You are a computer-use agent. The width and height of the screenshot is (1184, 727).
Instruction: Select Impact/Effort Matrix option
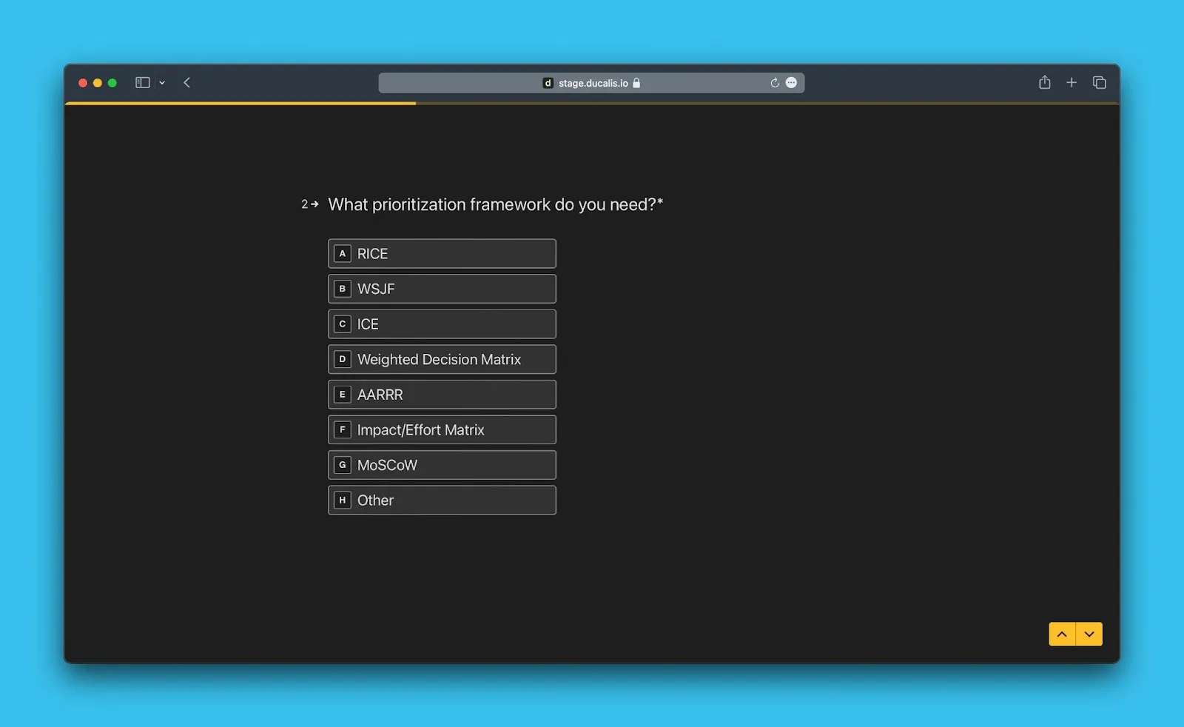pos(442,430)
